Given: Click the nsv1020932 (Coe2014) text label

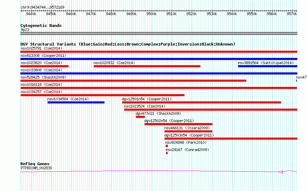Looking at the screenshot, I should click(x=114, y=63).
